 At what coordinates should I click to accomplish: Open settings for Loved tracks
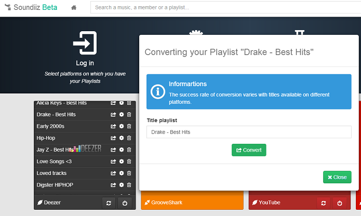tap(122, 173)
